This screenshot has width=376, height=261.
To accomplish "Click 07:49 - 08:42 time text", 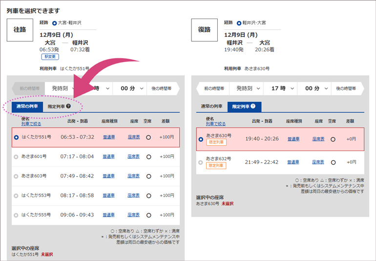I will click(77, 176).
